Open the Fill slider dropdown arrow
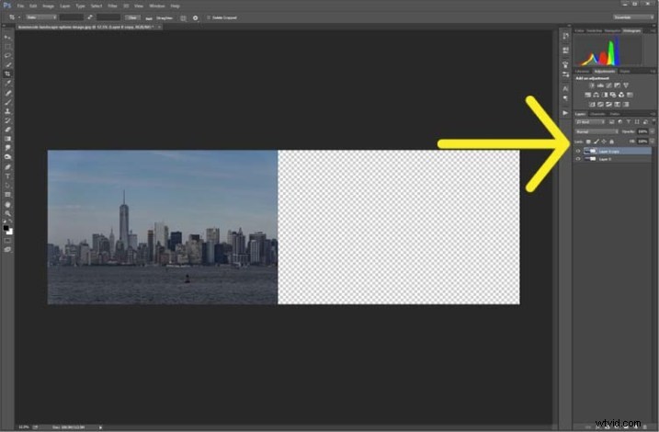 [x=652, y=142]
